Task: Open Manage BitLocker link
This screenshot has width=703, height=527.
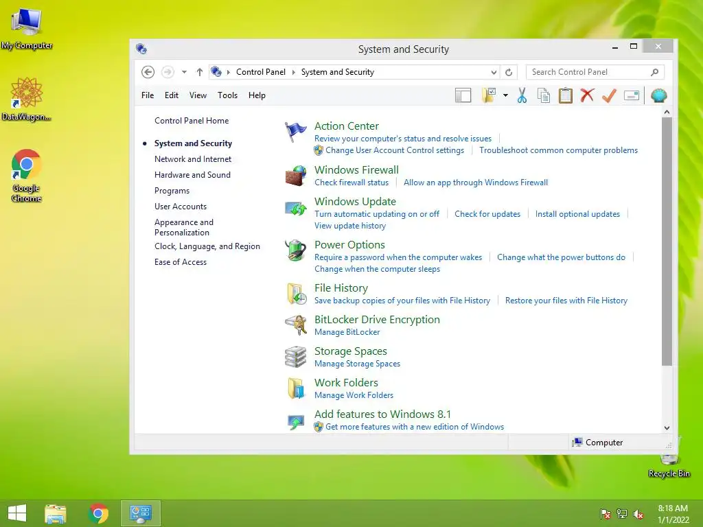Action: click(347, 332)
